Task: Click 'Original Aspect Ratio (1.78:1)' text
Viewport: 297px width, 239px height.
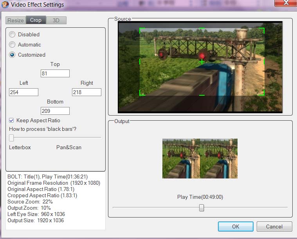Action: click(x=41, y=189)
